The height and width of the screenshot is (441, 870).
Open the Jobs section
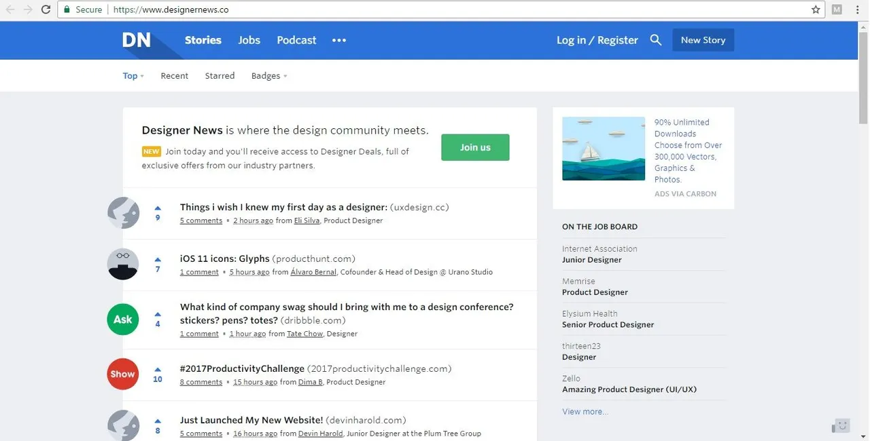tap(249, 40)
